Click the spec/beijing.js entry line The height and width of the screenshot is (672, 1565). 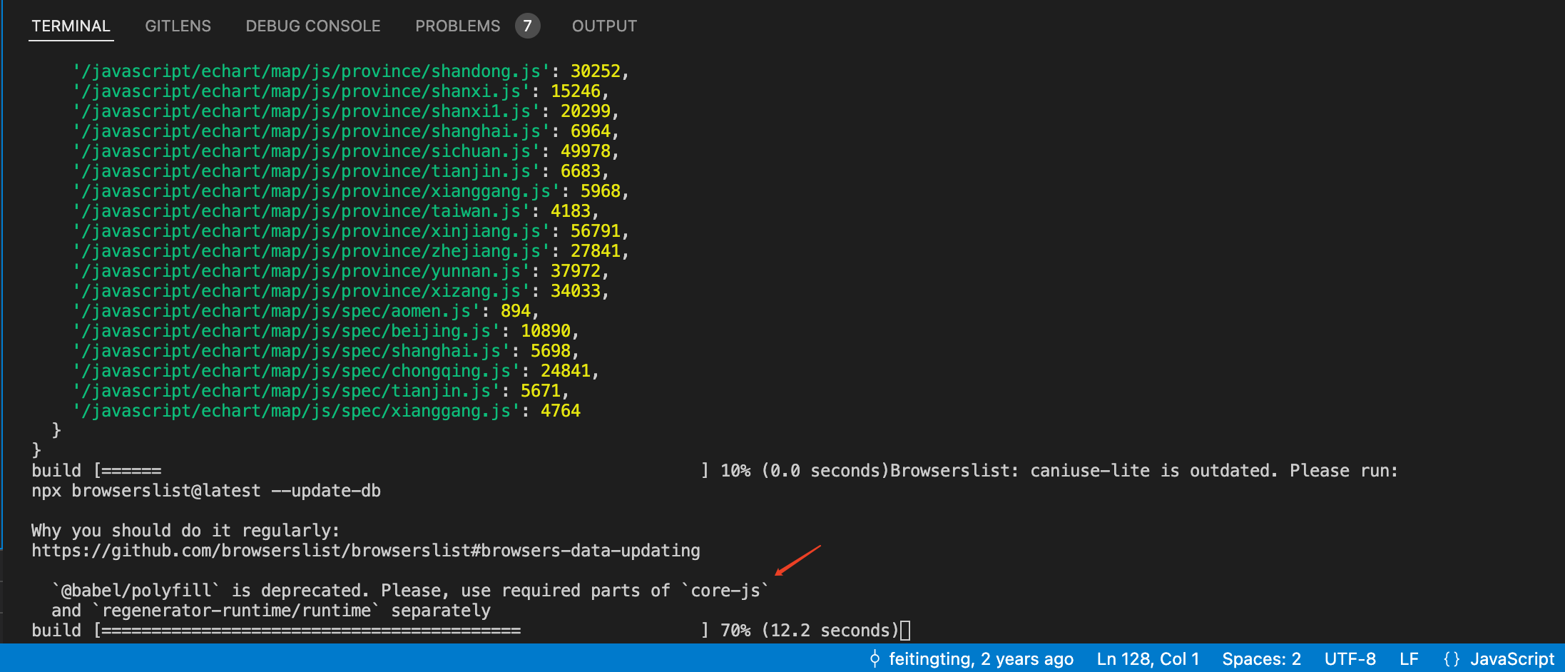point(326,331)
